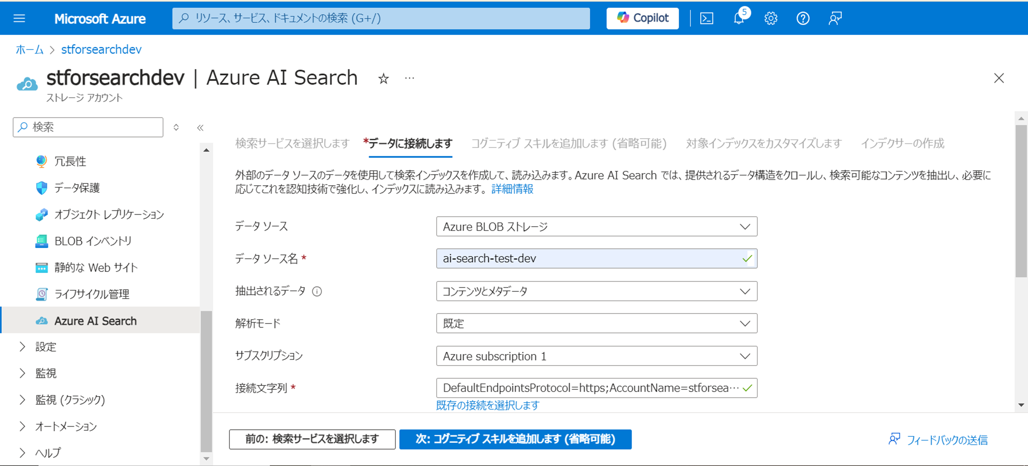The height and width of the screenshot is (466, 1028).
Task: Click the sidebar scroll down arrow
Action: [206, 459]
